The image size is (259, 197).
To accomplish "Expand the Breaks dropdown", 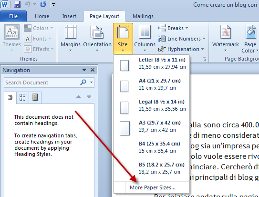I will pos(173,28).
